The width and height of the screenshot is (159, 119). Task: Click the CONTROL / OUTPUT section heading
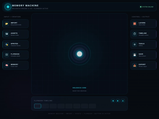tap(141, 17)
